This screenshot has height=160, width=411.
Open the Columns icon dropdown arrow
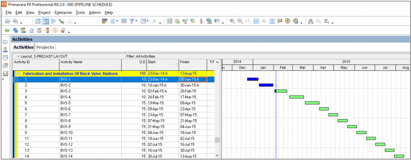[x=117, y=22]
